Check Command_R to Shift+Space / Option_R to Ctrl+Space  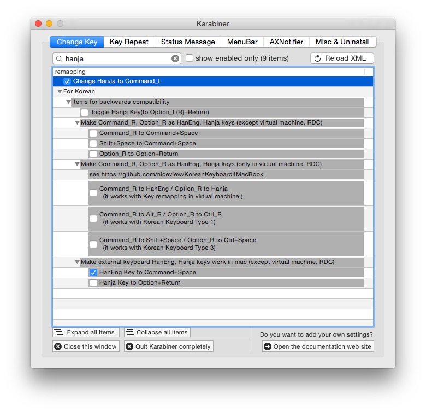[93, 244]
